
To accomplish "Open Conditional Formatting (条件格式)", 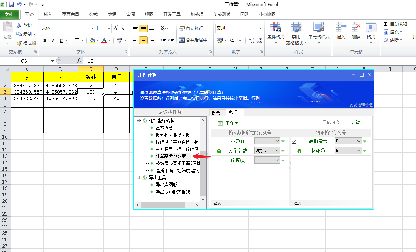I will point(276,33).
